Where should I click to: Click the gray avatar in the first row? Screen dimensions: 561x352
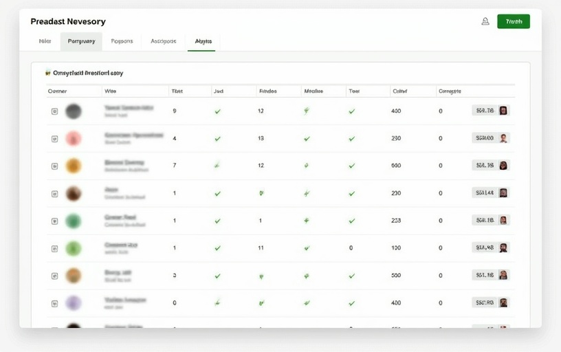(x=74, y=111)
